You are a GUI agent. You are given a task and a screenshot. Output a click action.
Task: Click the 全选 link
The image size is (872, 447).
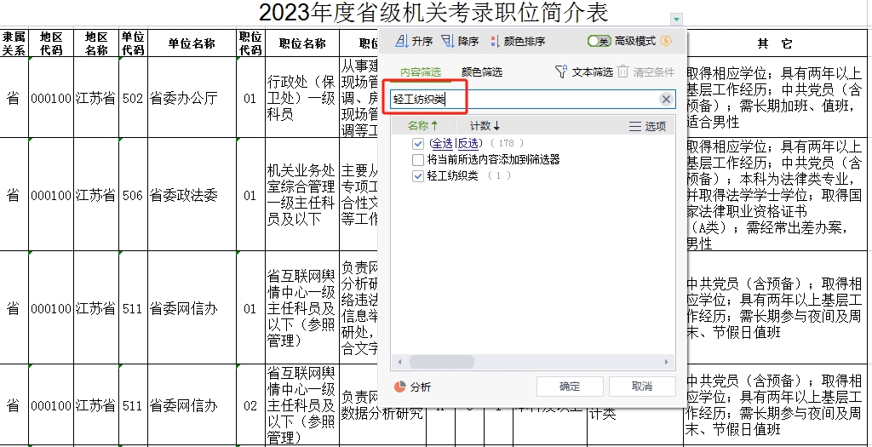pos(442,143)
